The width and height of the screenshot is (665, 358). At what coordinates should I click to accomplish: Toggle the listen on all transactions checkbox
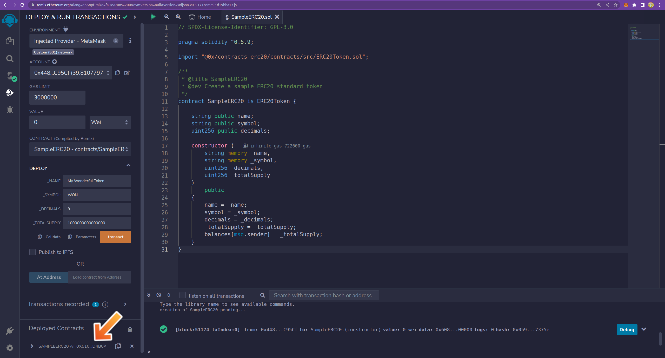[x=183, y=295]
